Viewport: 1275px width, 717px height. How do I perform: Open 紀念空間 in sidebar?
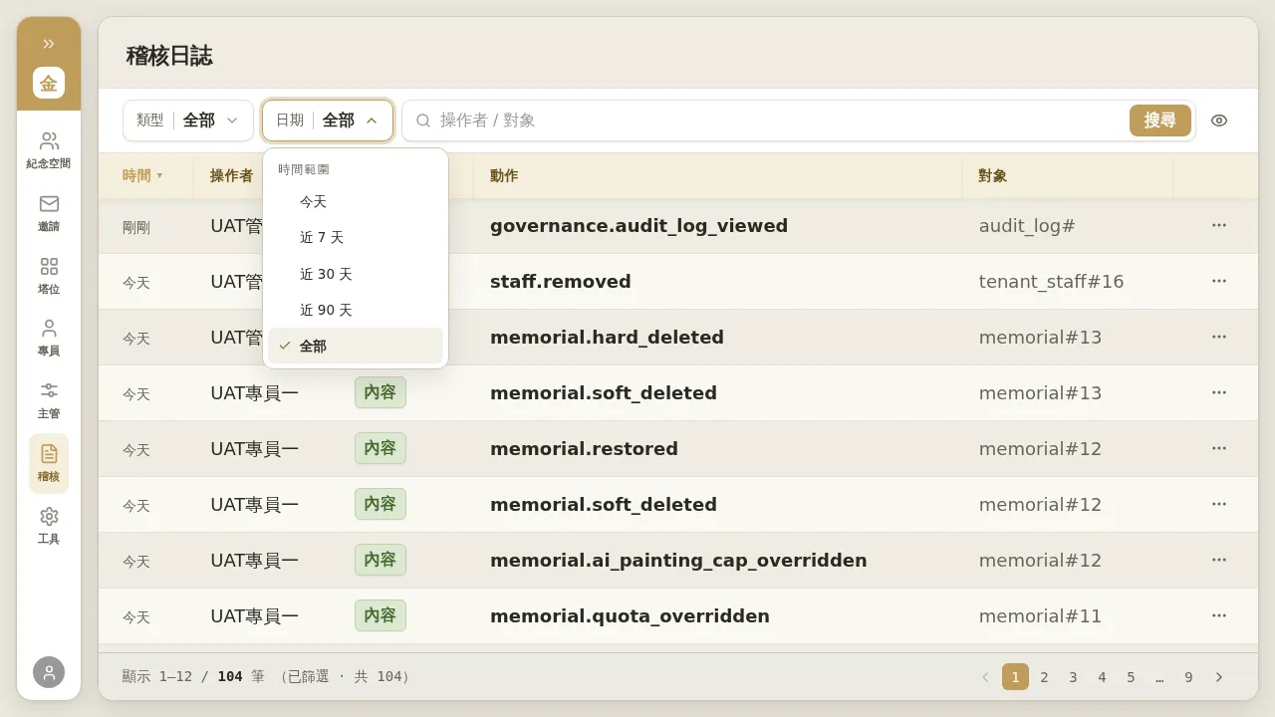tap(49, 150)
